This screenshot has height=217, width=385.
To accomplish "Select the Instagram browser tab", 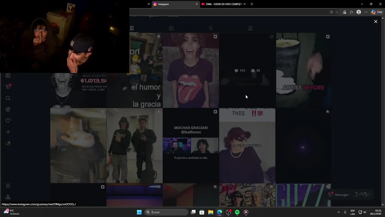I will (x=176, y=4).
